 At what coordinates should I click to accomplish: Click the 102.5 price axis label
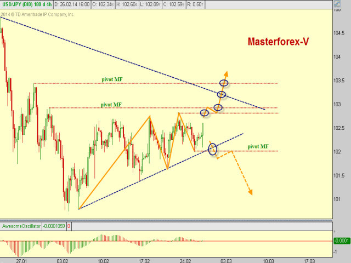pos(338,128)
